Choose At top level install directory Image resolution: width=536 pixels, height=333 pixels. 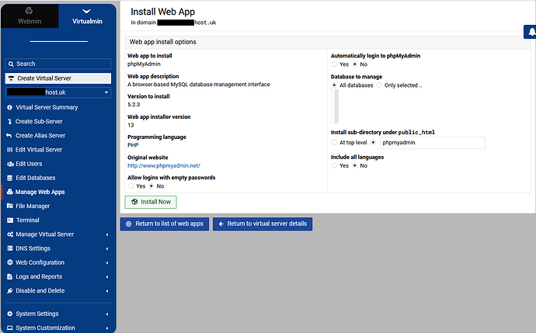(x=334, y=142)
